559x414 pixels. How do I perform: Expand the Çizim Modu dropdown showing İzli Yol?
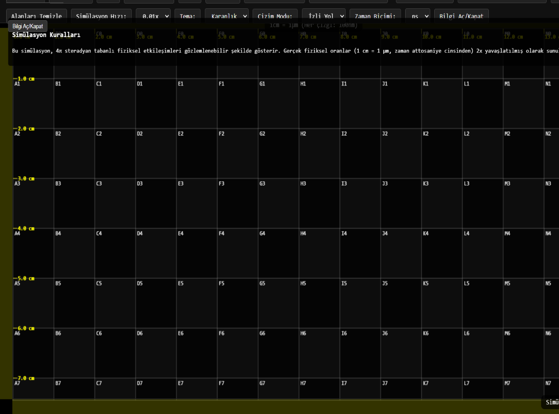324,16
